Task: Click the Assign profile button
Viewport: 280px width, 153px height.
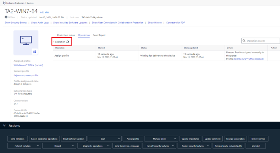Action: coord(133,139)
